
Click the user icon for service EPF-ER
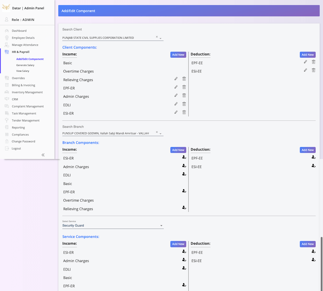point(184,285)
